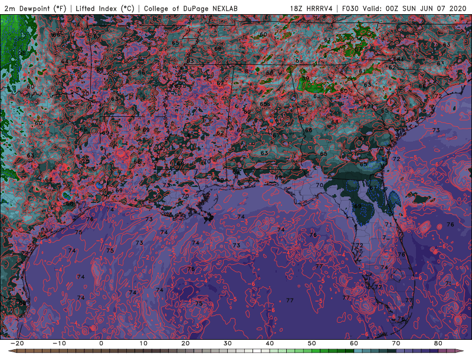Click the '40' color scale label
Screen dimensions: 472x354
(270, 343)
